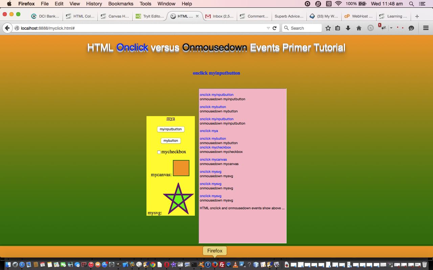Viewport: 433px width, 270px height.
Task: Click the smiley chat face toolbar icon
Action: (411, 28)
